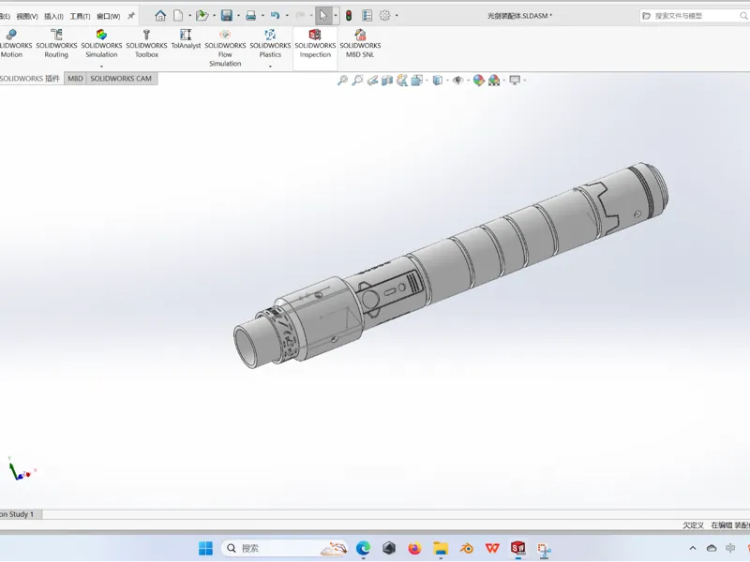750x562 pixels.
Task: Activate the Select cursor tool
Action: [323, 16]
